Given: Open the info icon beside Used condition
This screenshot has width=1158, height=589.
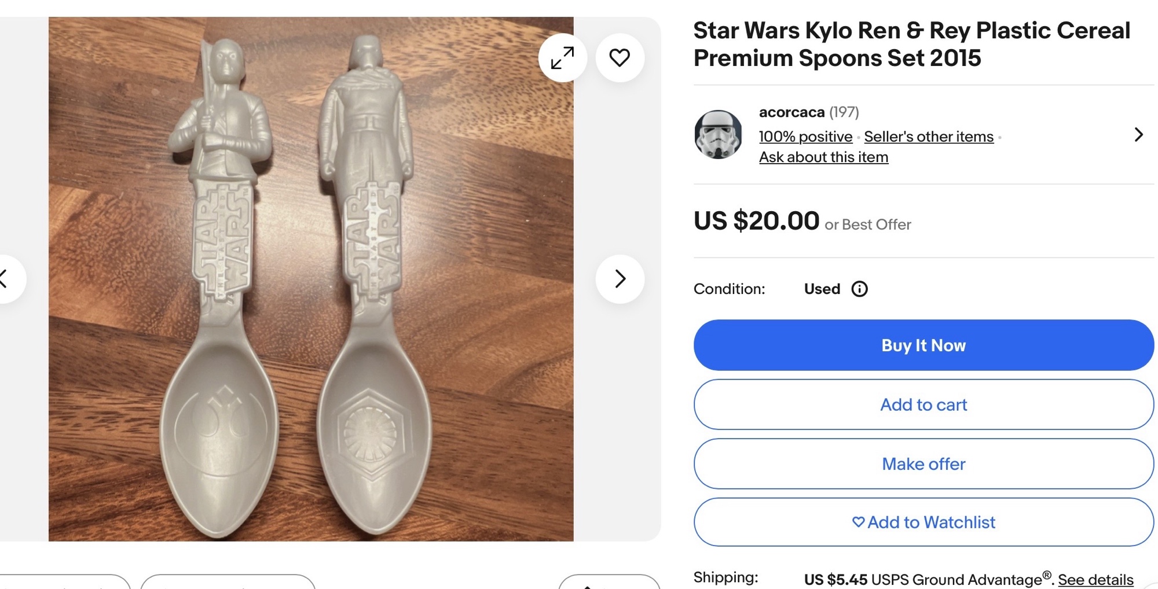Looking at the screenshot, I should pos(859,289).
